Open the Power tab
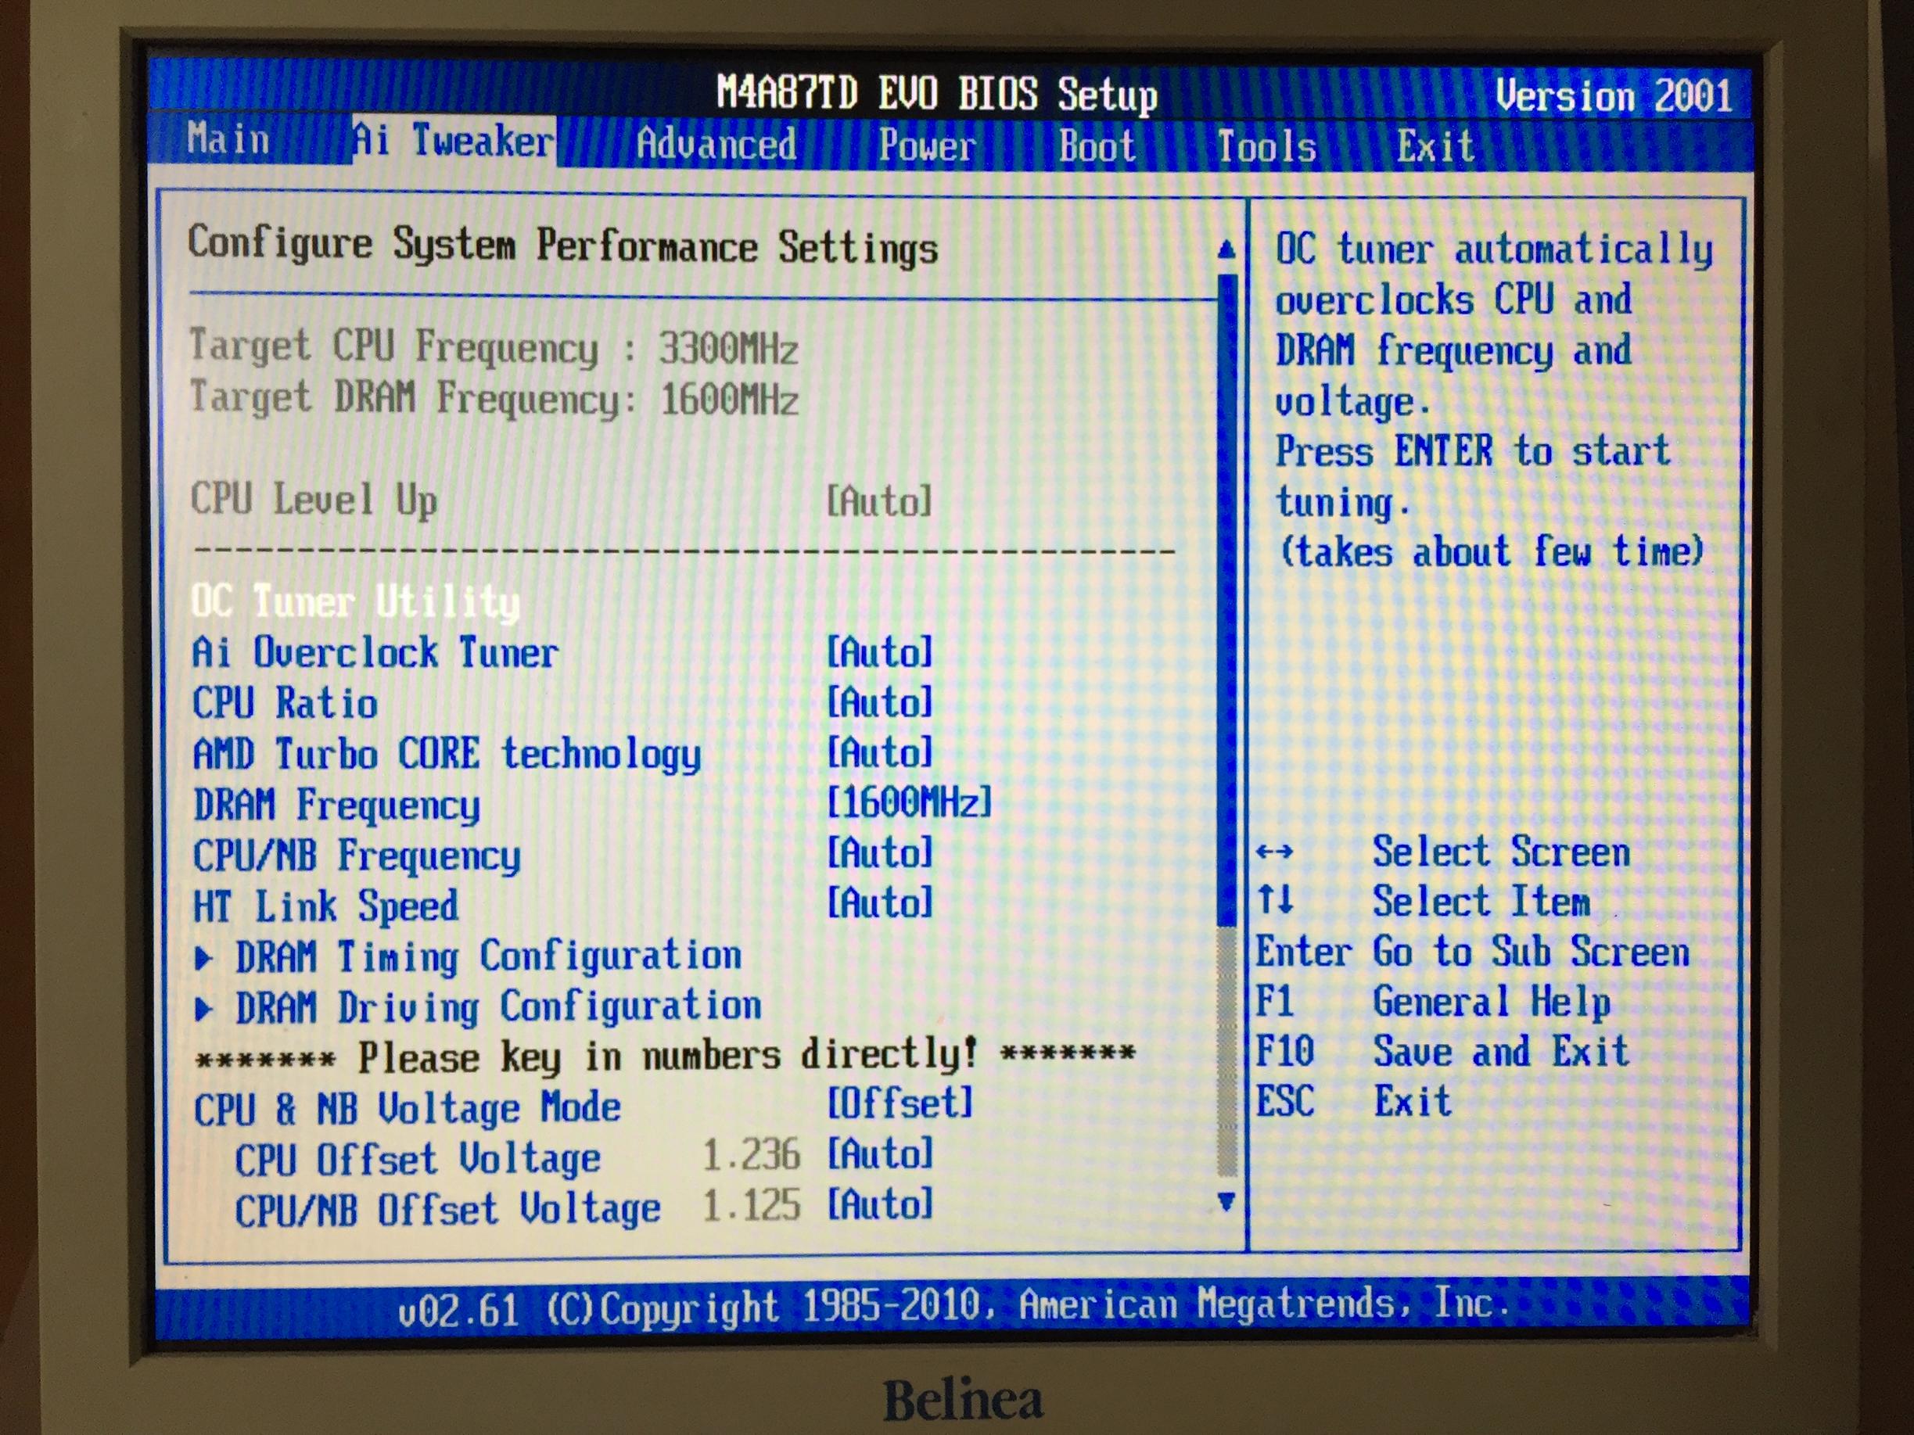 [x=927, y=145]
